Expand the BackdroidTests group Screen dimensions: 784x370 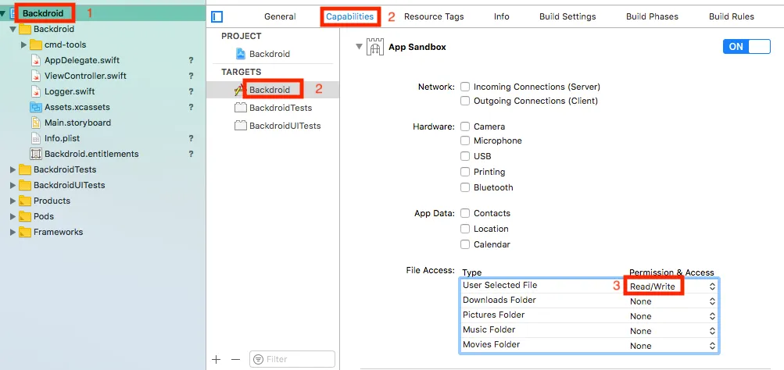coord(13,169)
